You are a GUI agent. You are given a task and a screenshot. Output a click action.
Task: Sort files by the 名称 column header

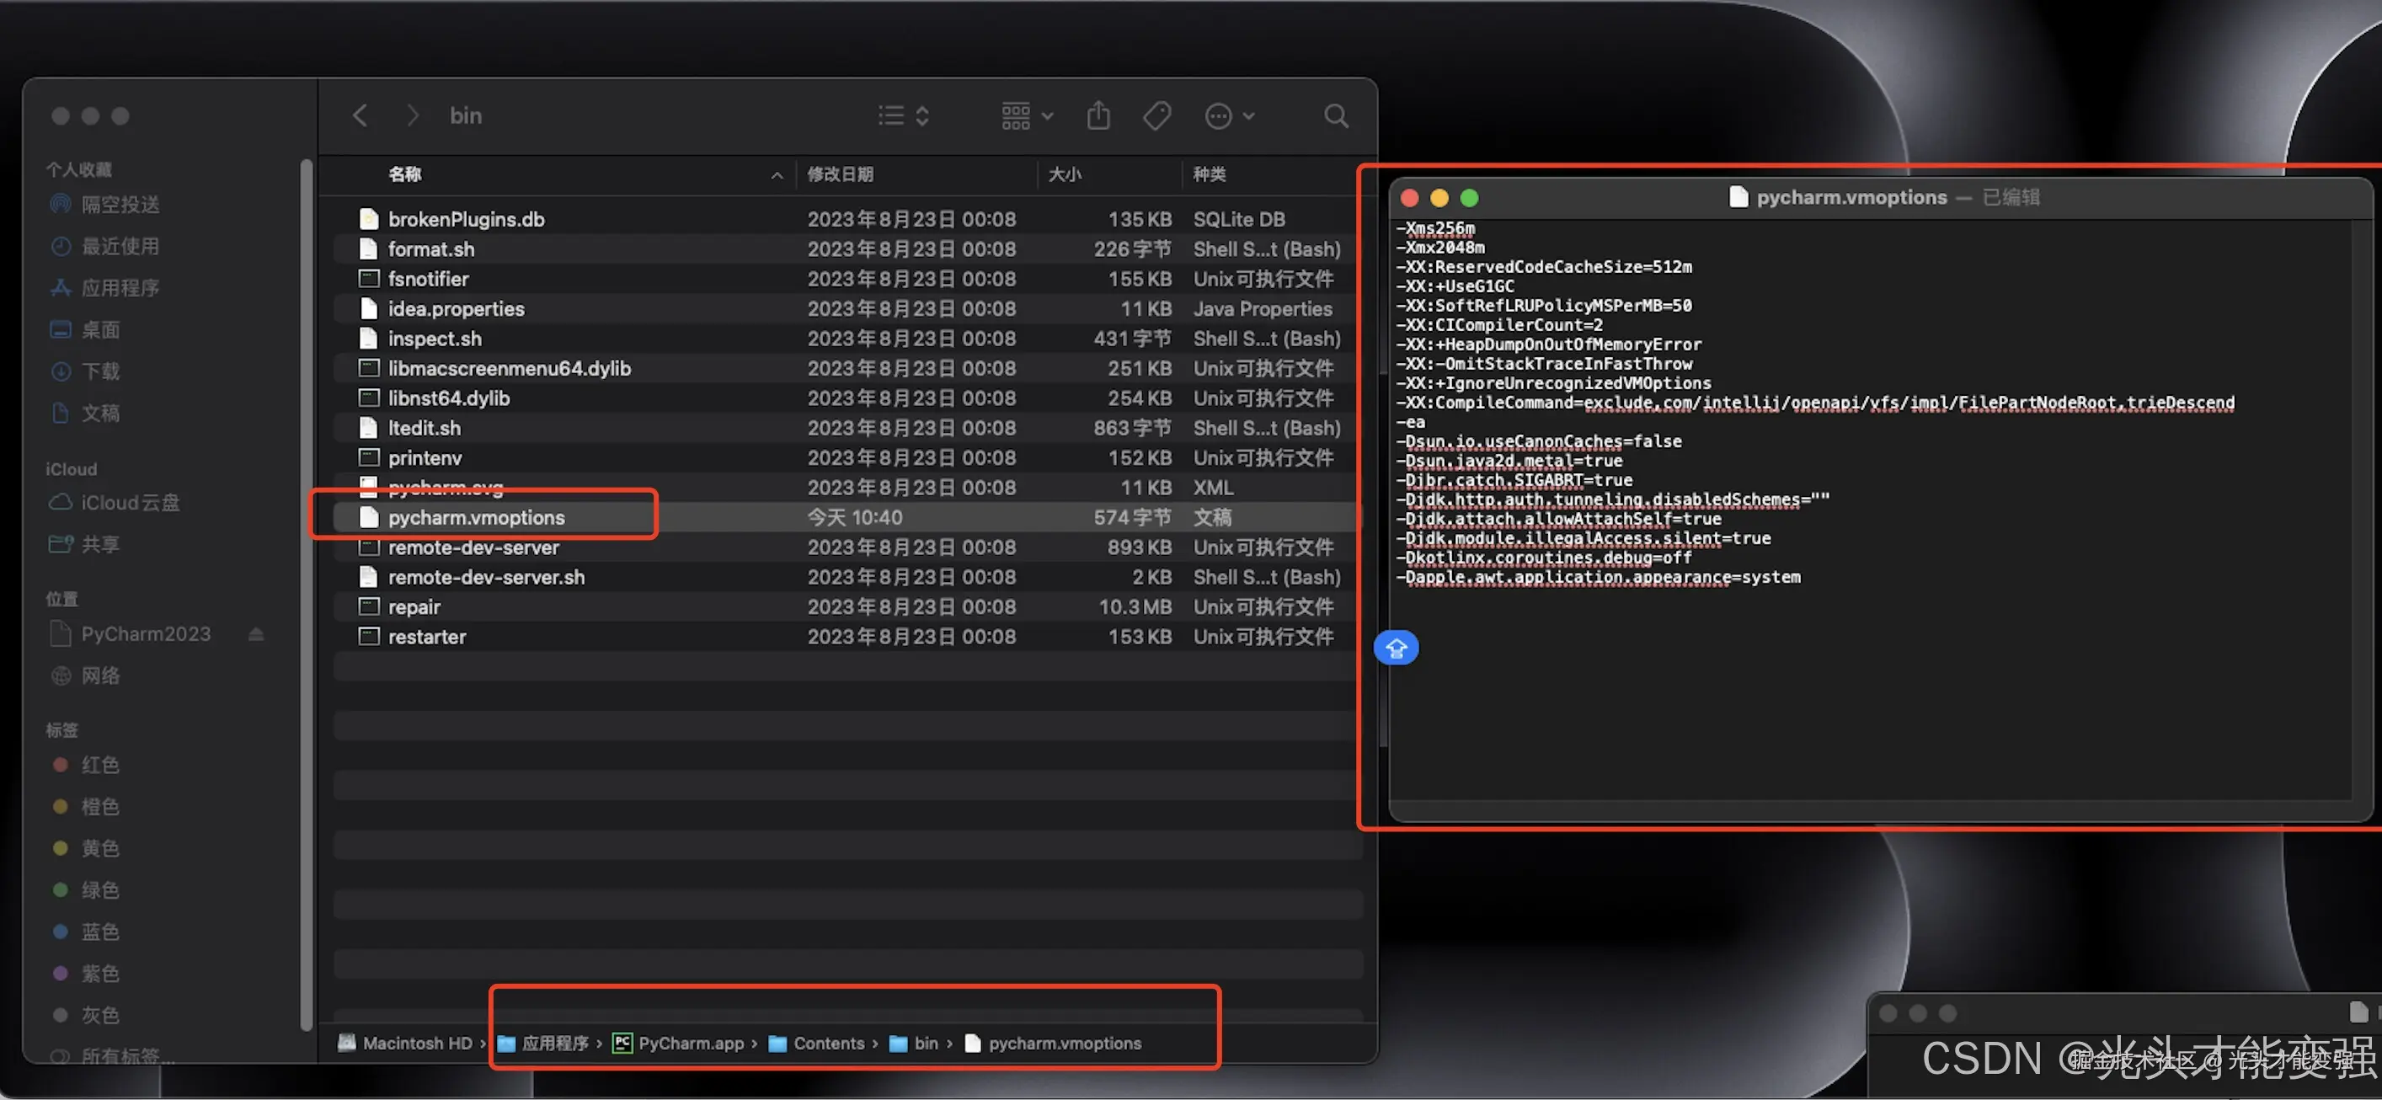(405, 174)
